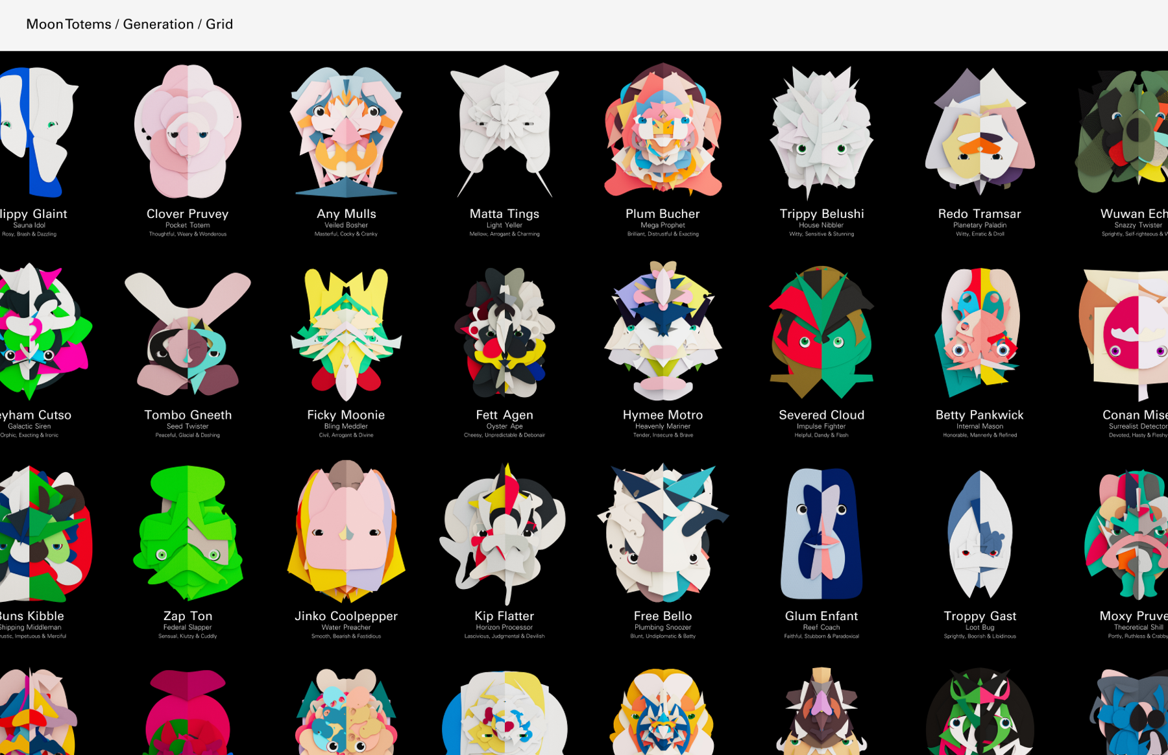Screen dimensions: 1168x755
Task: Click the 'Pocket Totem' subtitle
Action: pyautogui.click(x=188, y=225)
